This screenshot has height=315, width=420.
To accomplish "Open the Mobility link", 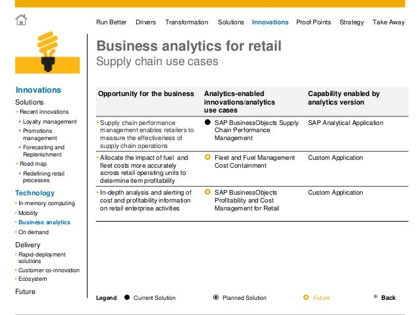I will click(x=28, y=213).
